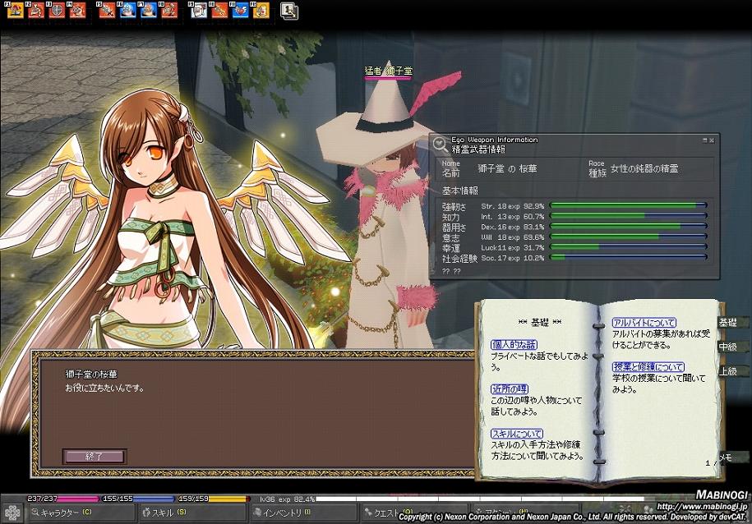This screenshot has width=752, height=524.
Task: Activate the F11 winged heart hotkey icon
Action: click(240, 10)
